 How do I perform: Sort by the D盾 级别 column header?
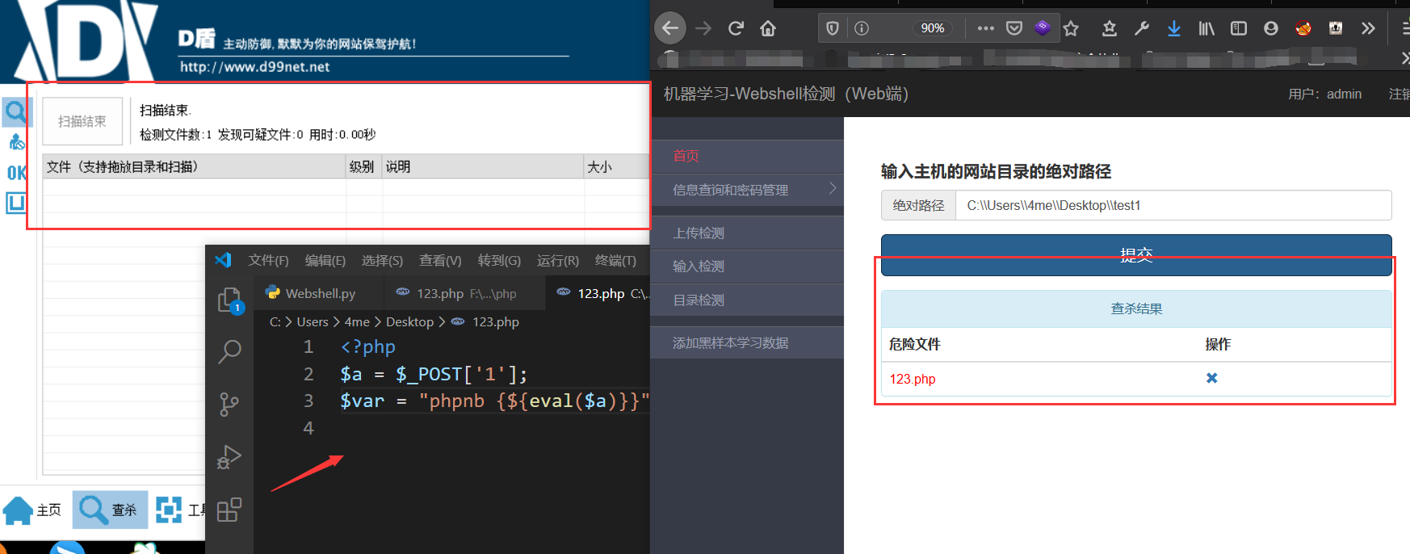click(363, 166)
